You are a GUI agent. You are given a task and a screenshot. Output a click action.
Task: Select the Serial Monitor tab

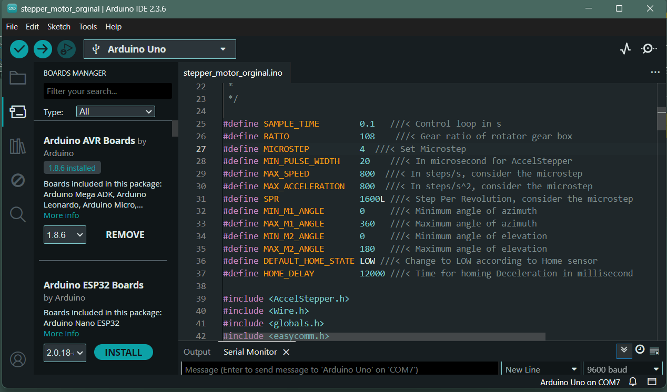pyautogui.click(x=250, y=352)
